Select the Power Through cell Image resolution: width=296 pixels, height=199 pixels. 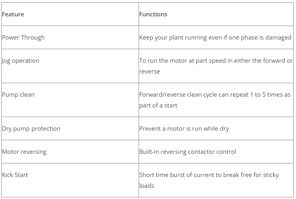pyautogui.click(x=23, y=38)
